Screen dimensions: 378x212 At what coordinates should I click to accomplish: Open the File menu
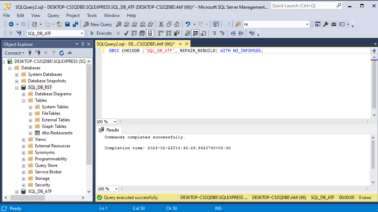click(x=6, y=16)
